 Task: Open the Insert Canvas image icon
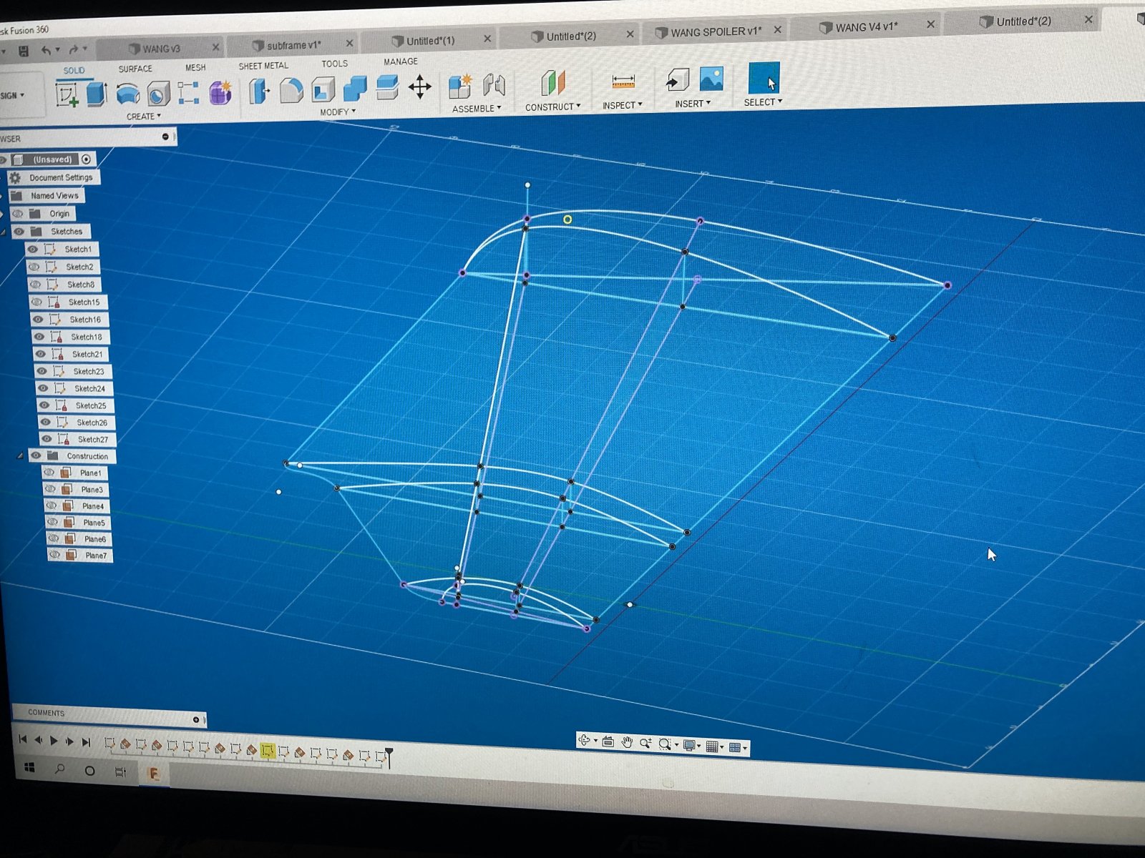pos(711,78)
